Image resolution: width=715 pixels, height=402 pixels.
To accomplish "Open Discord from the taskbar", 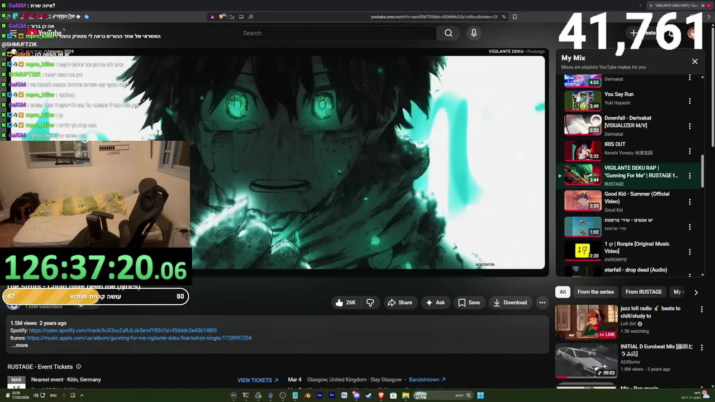I will (x=356, y=395).
